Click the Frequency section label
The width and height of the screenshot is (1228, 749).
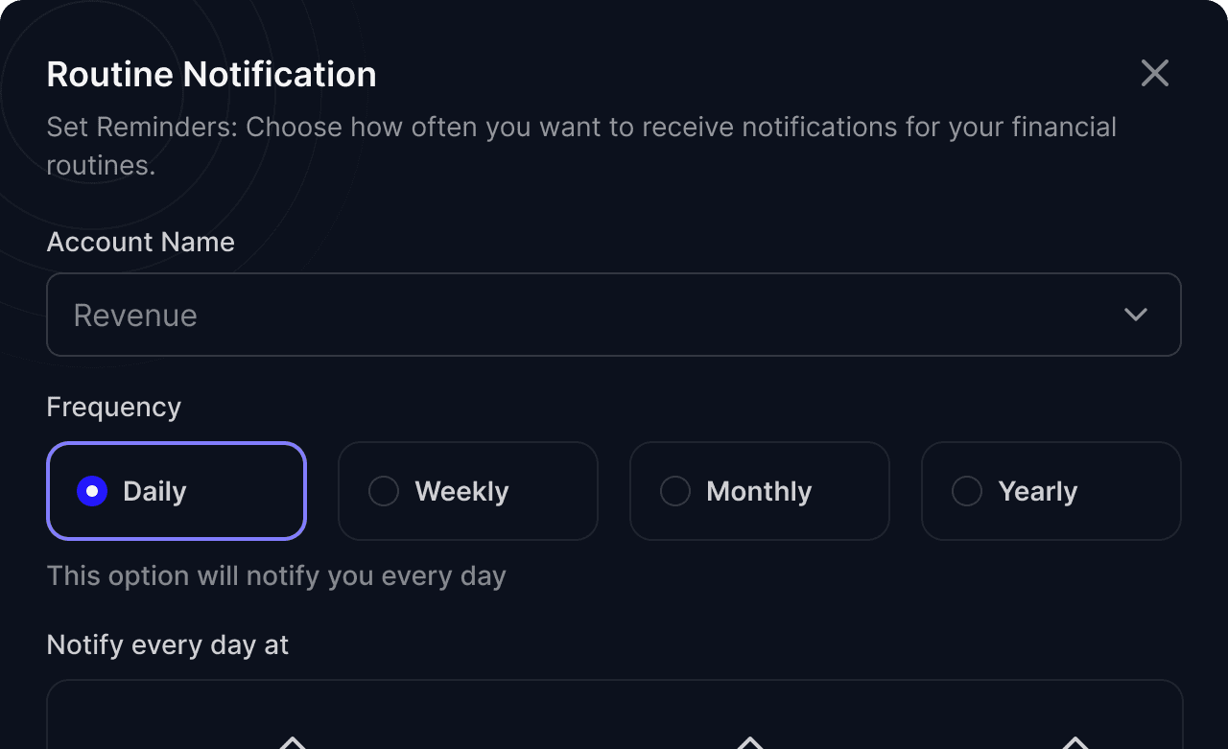tap(114, 408)
